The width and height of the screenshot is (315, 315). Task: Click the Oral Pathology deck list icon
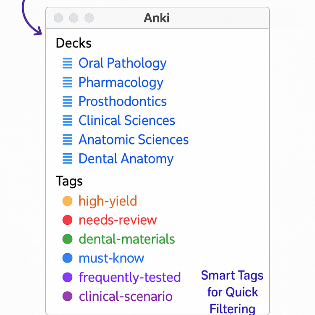67,63
